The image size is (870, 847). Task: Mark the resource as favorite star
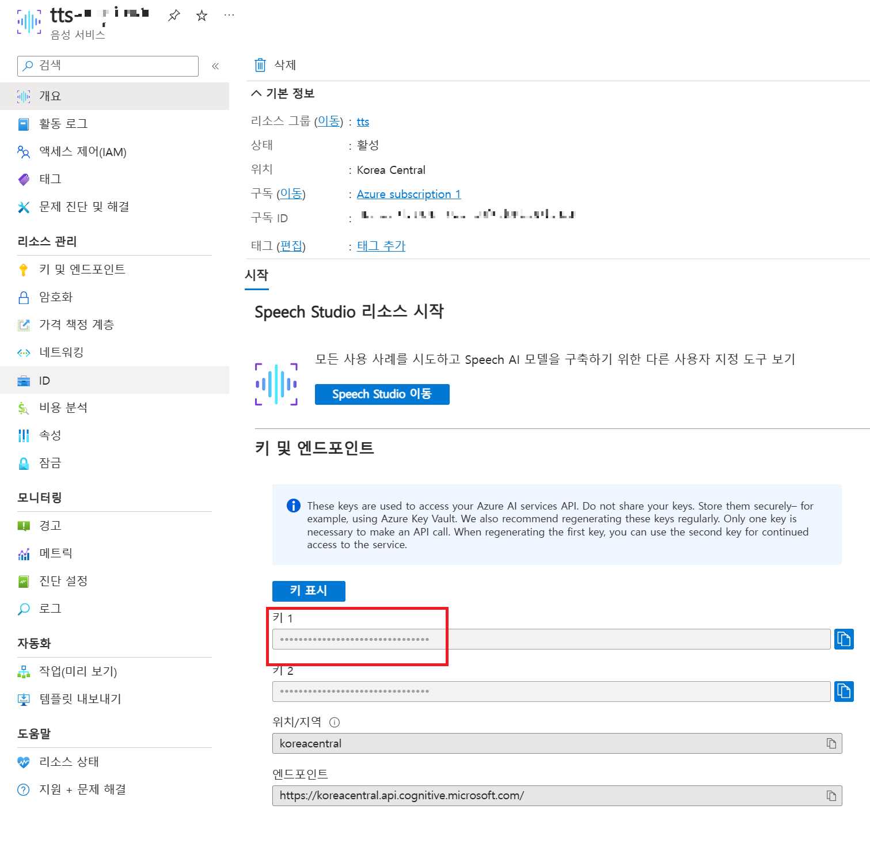pyautogui.click(x=202, y=16)
